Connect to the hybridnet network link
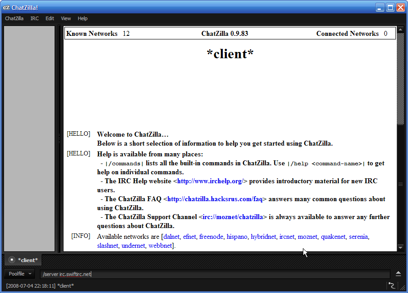The width and height of the screenshot is (408, 293). click(263, 237)
